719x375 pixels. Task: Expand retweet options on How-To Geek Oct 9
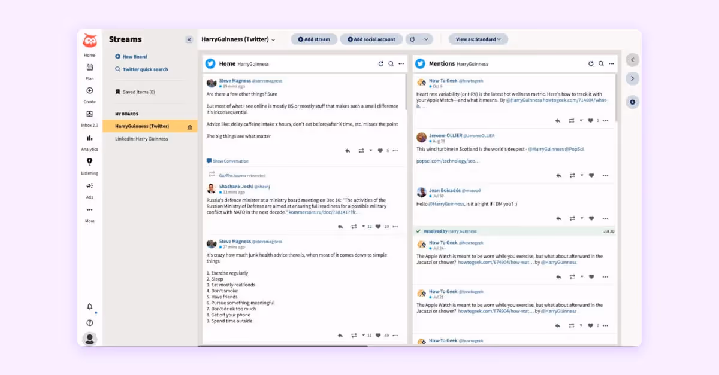click(x=581, y=121)
